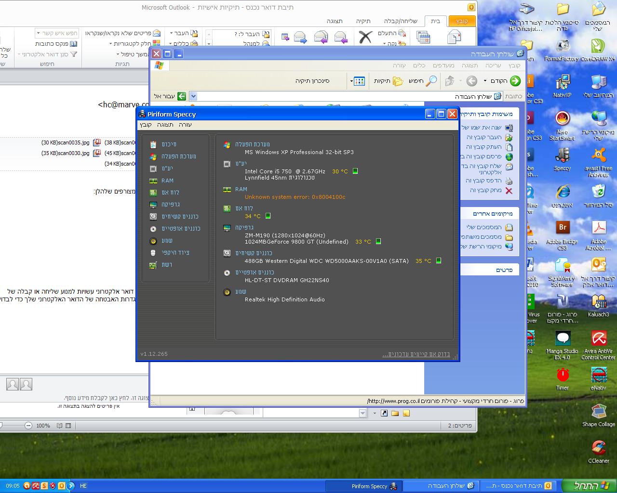The height and width of the screenshot is (493, 617).
Task: Open מסמכים משותפים from other places
Action: click(485, 237)
